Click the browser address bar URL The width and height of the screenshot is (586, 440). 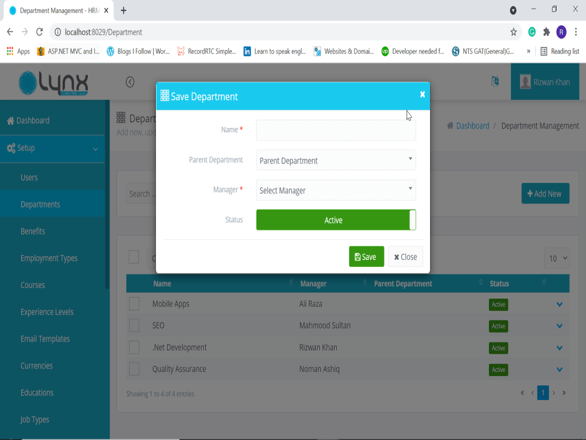tap(104, 32)
